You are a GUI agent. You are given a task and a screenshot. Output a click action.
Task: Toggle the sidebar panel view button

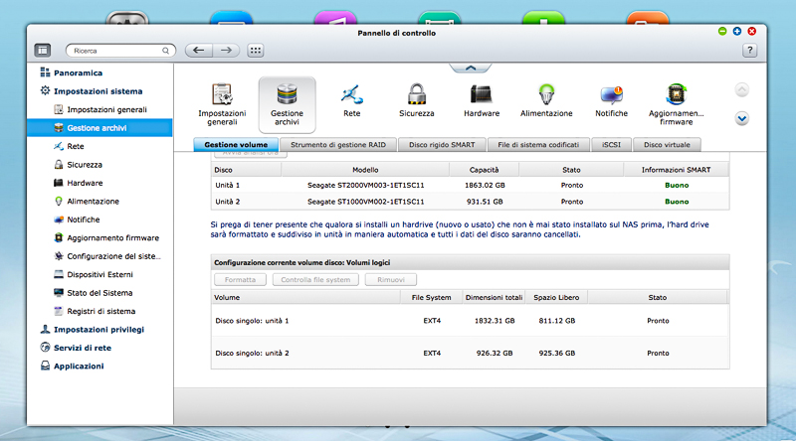tap(42, 50)
